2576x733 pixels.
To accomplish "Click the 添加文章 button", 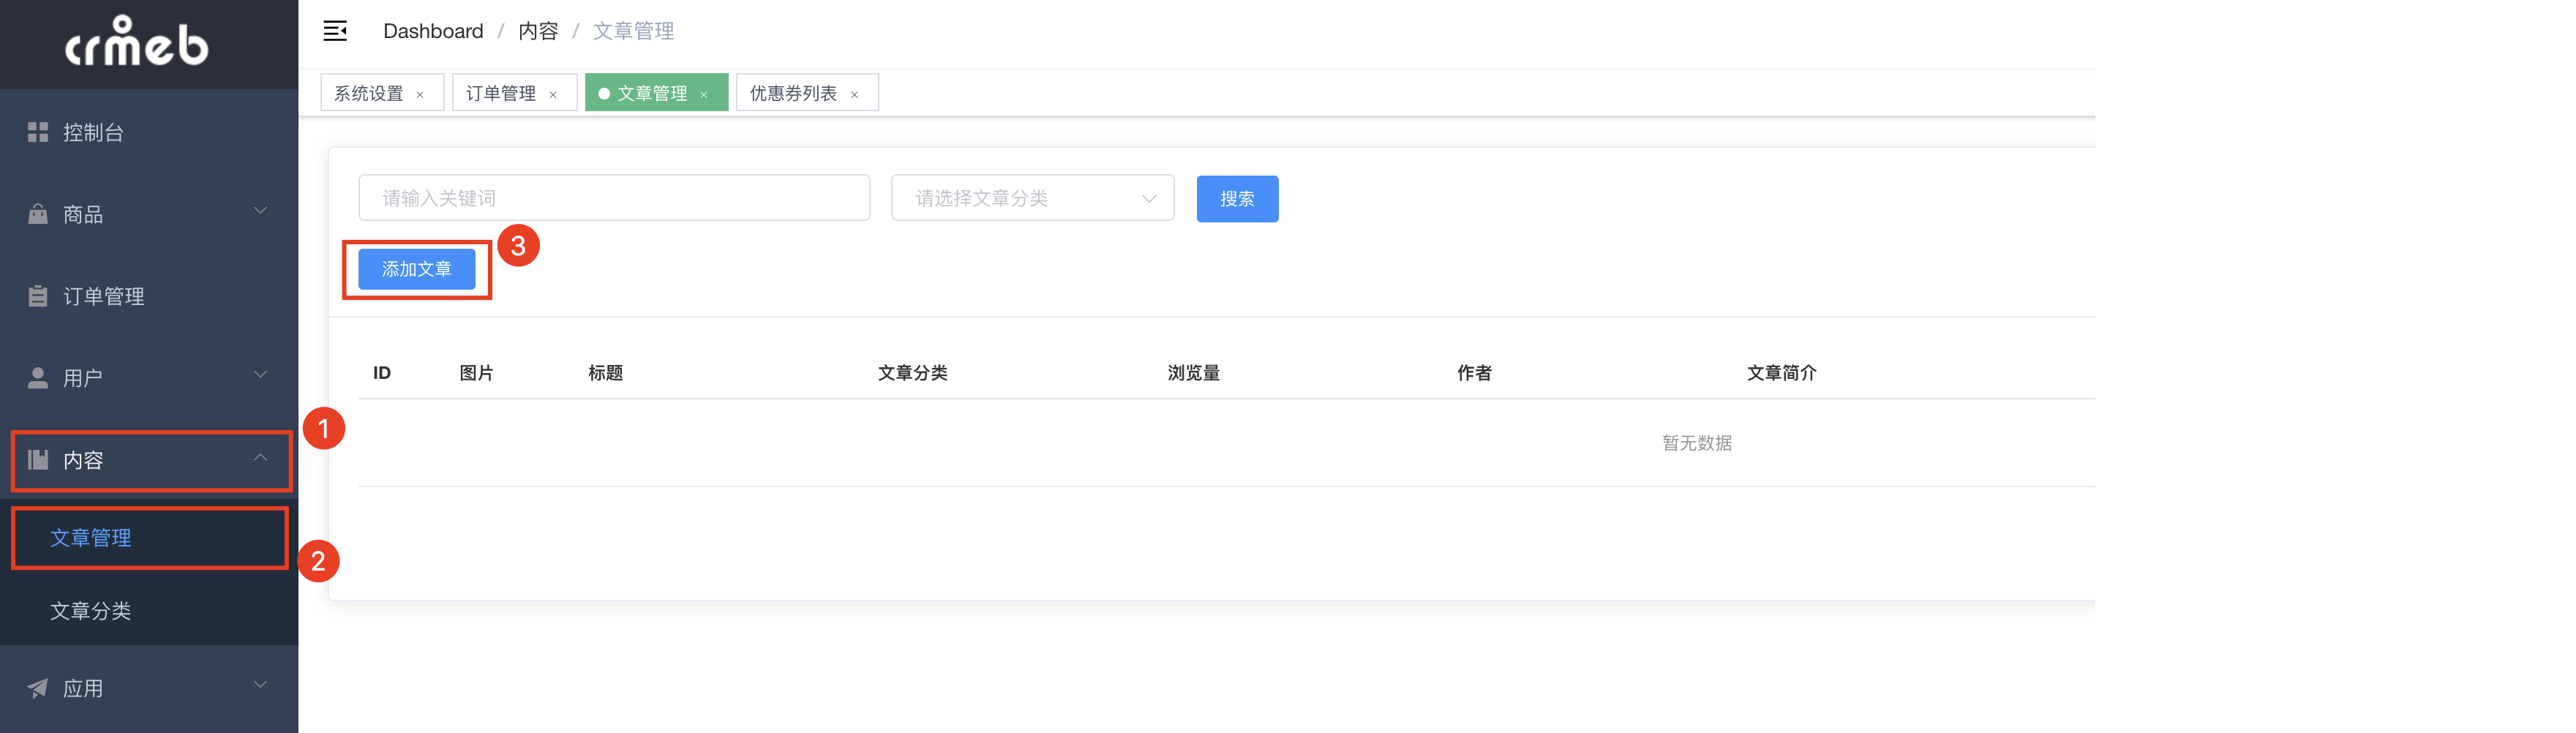I will 417,269.
